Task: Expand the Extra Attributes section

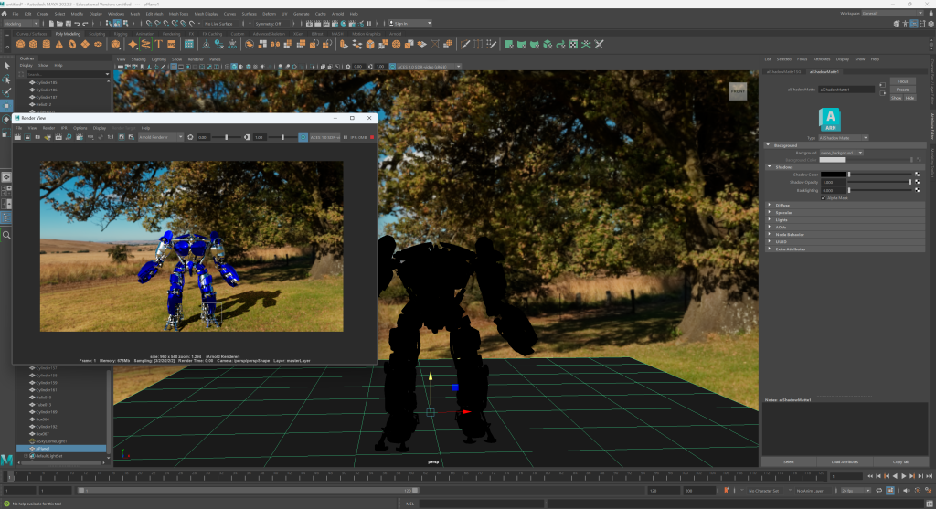Action: point(769,249)
